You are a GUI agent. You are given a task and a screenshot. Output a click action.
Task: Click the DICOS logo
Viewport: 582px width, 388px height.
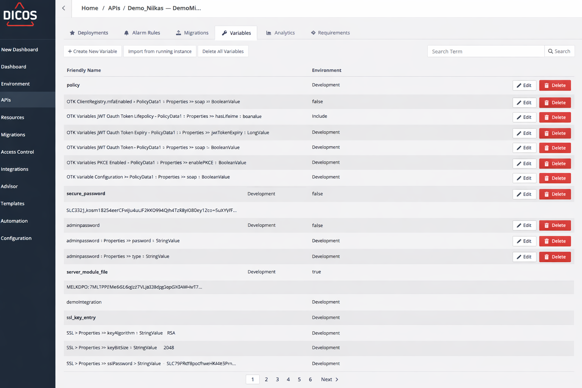pos(20,15)
